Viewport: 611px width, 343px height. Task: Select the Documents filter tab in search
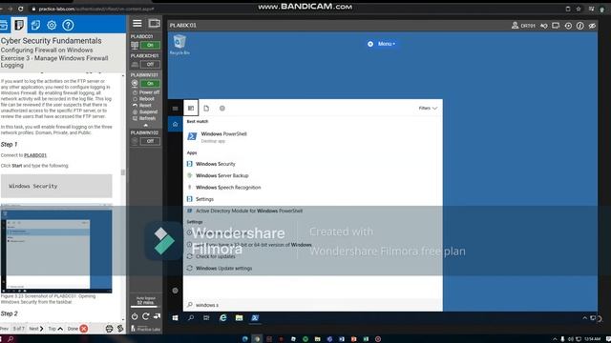click(206, 108)
